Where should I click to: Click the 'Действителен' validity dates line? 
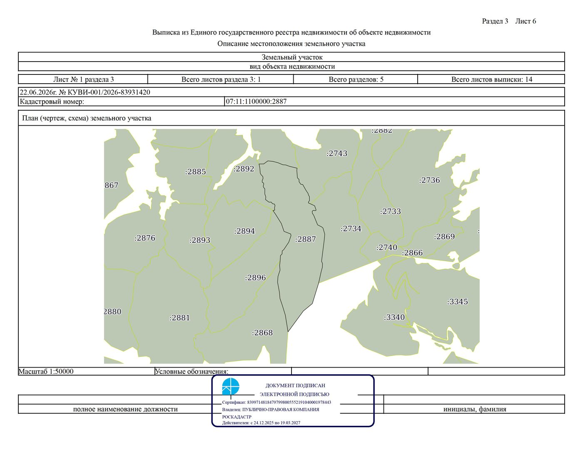[x=261, y=423]
